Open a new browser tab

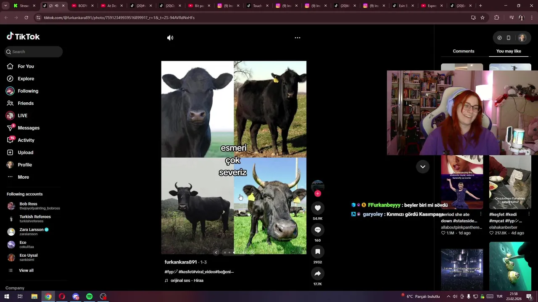(x=480, y=6)
